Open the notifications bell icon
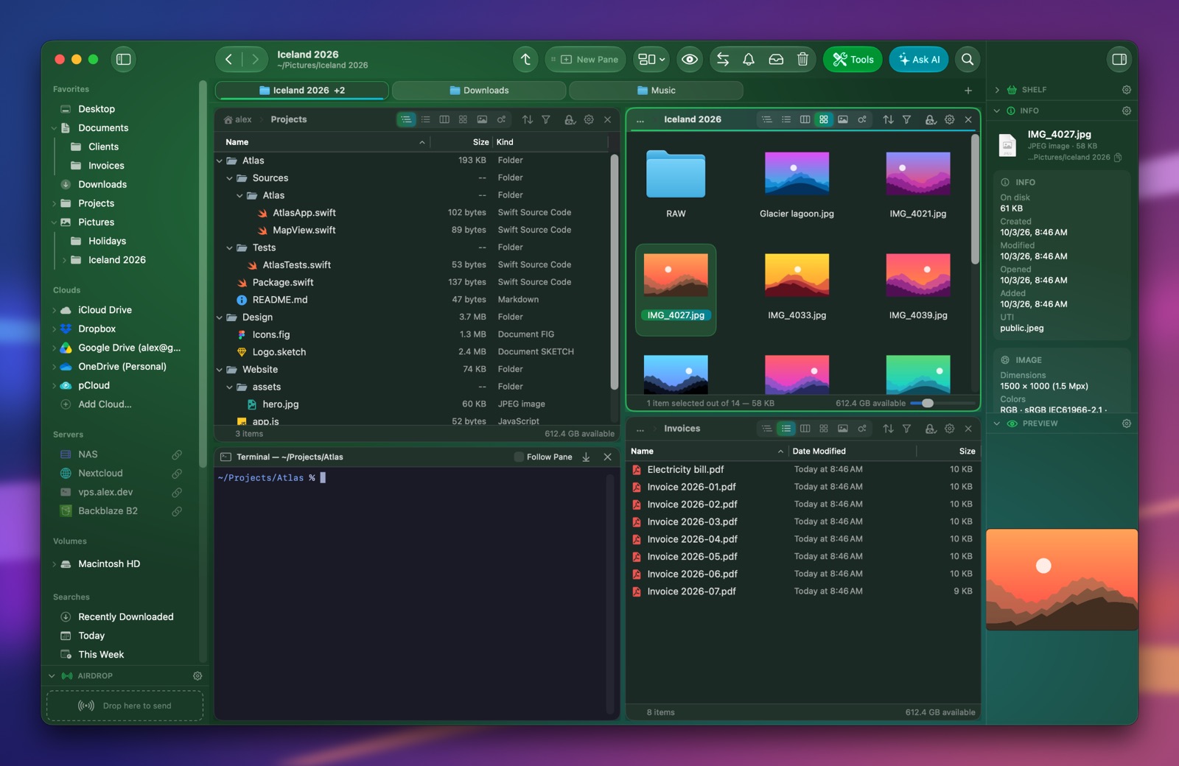 749,60
